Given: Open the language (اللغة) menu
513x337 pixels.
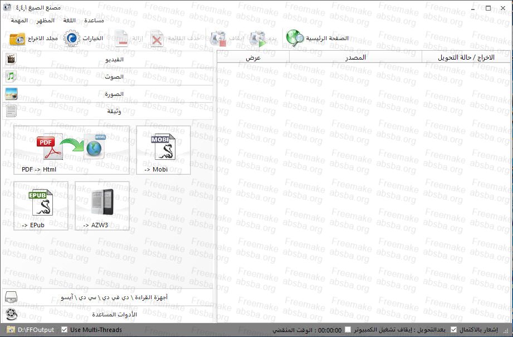Looking at the screenshot, I should click(x=70, y=21).
